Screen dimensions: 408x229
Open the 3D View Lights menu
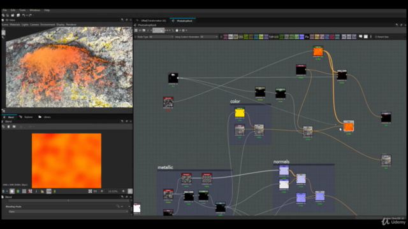point(25,25)
